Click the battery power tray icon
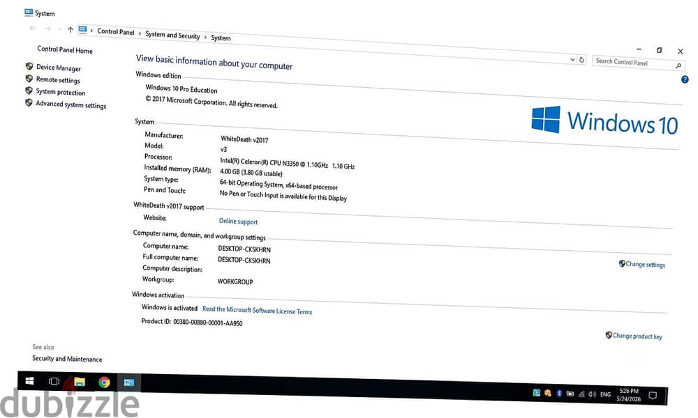The image size is (698, 418). click(x=570, y=394)
